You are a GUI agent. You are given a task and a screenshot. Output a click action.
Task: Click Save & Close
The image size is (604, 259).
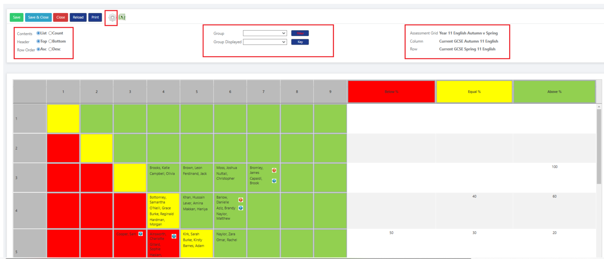tap(38, 17)
